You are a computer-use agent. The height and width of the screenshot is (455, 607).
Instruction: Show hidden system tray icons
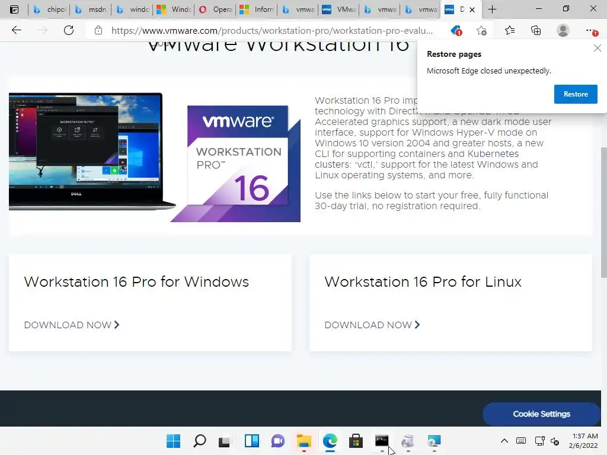point(504,441)
